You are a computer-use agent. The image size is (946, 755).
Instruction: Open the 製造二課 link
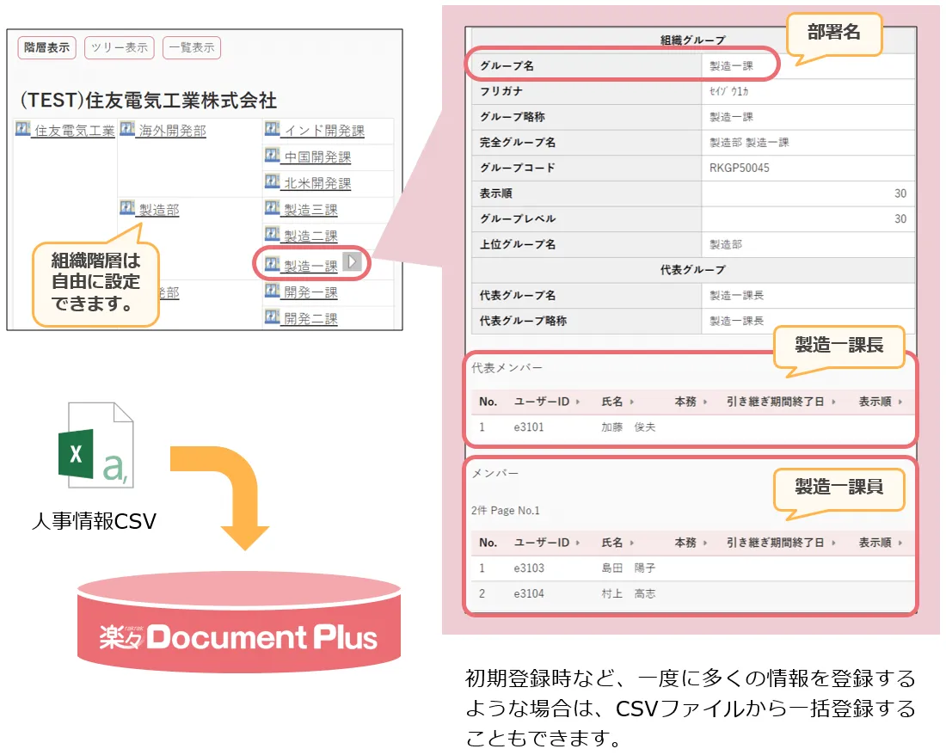pyautogui.click(x=310, y=236)
